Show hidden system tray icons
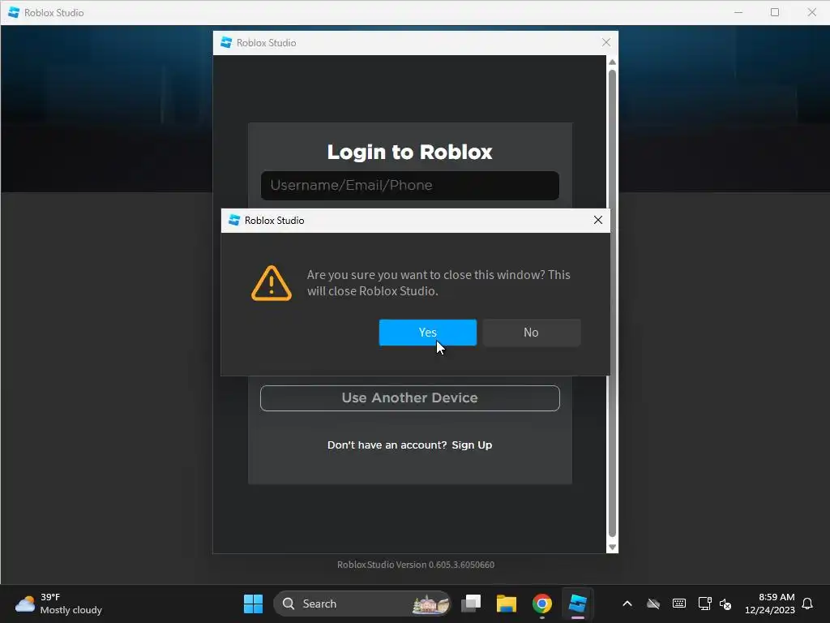 pos(627,604)
